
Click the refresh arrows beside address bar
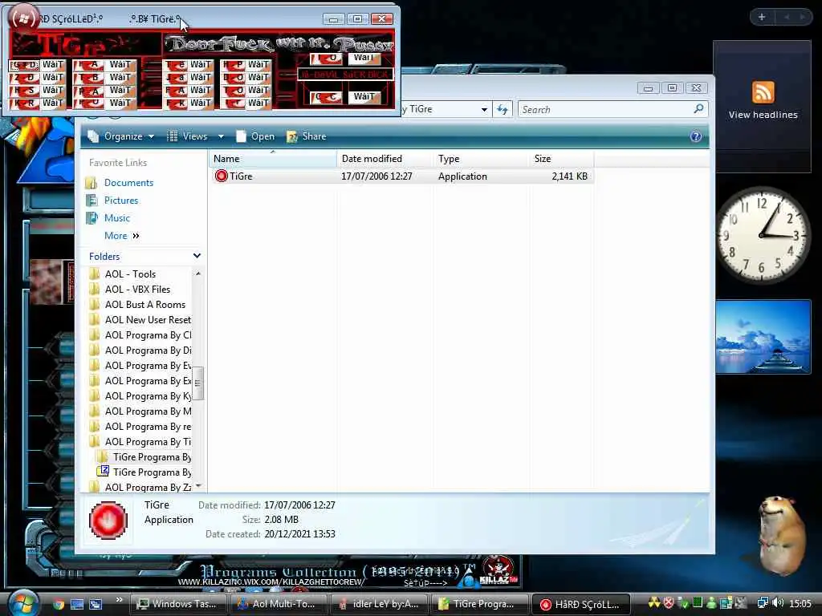[503, 109]
